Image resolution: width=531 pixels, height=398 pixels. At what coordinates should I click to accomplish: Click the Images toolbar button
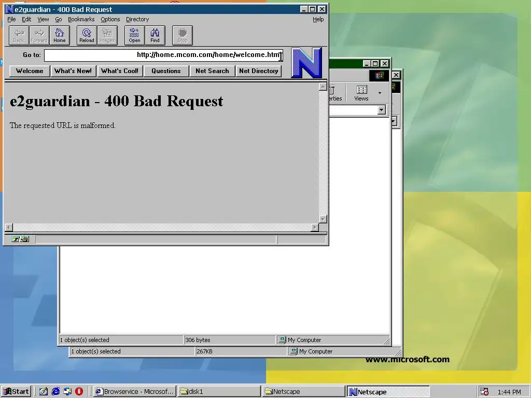coord(107,36)
